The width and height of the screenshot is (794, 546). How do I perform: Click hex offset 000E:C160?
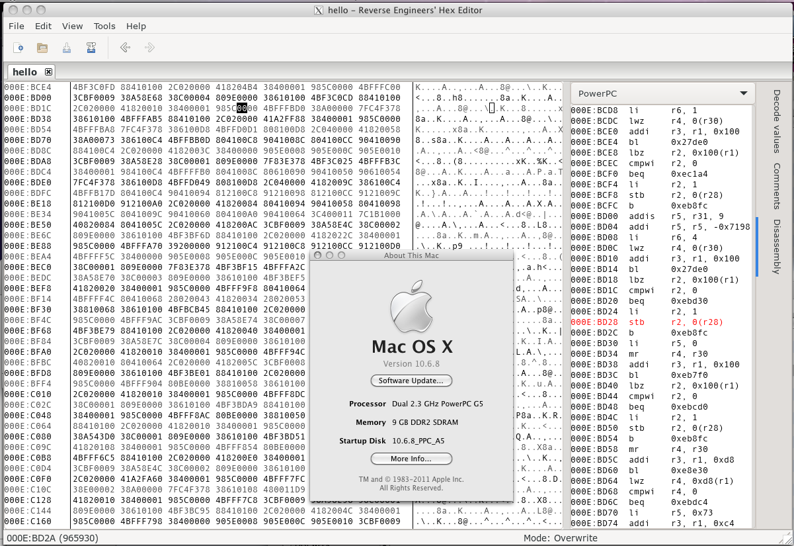[28, 522]
